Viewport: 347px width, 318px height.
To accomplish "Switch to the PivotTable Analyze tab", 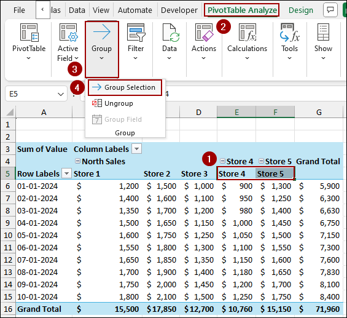I will click(x=242, y=10).
